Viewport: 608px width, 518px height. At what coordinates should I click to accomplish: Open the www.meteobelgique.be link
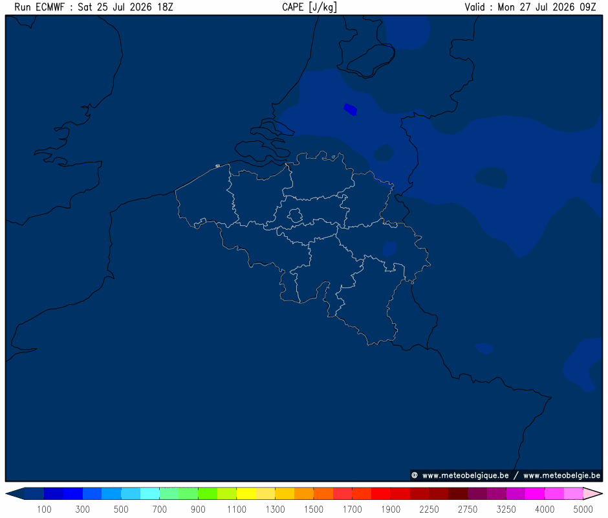465,475
